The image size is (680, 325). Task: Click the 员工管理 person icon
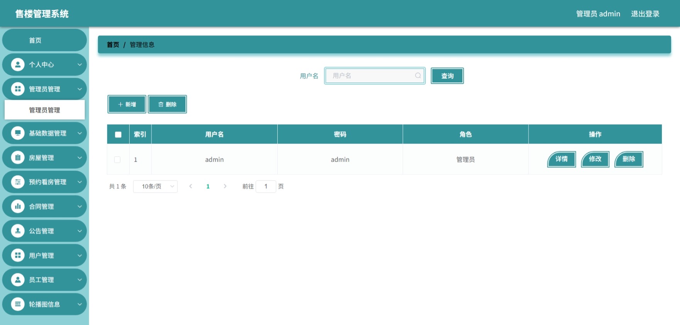18,280
